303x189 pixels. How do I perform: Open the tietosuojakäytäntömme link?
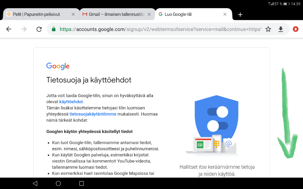(93, 114)
